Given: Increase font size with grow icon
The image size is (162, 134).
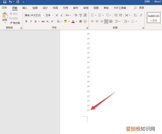Looking at the screenshot, I should pyautogui.click(x=57, y=15).
